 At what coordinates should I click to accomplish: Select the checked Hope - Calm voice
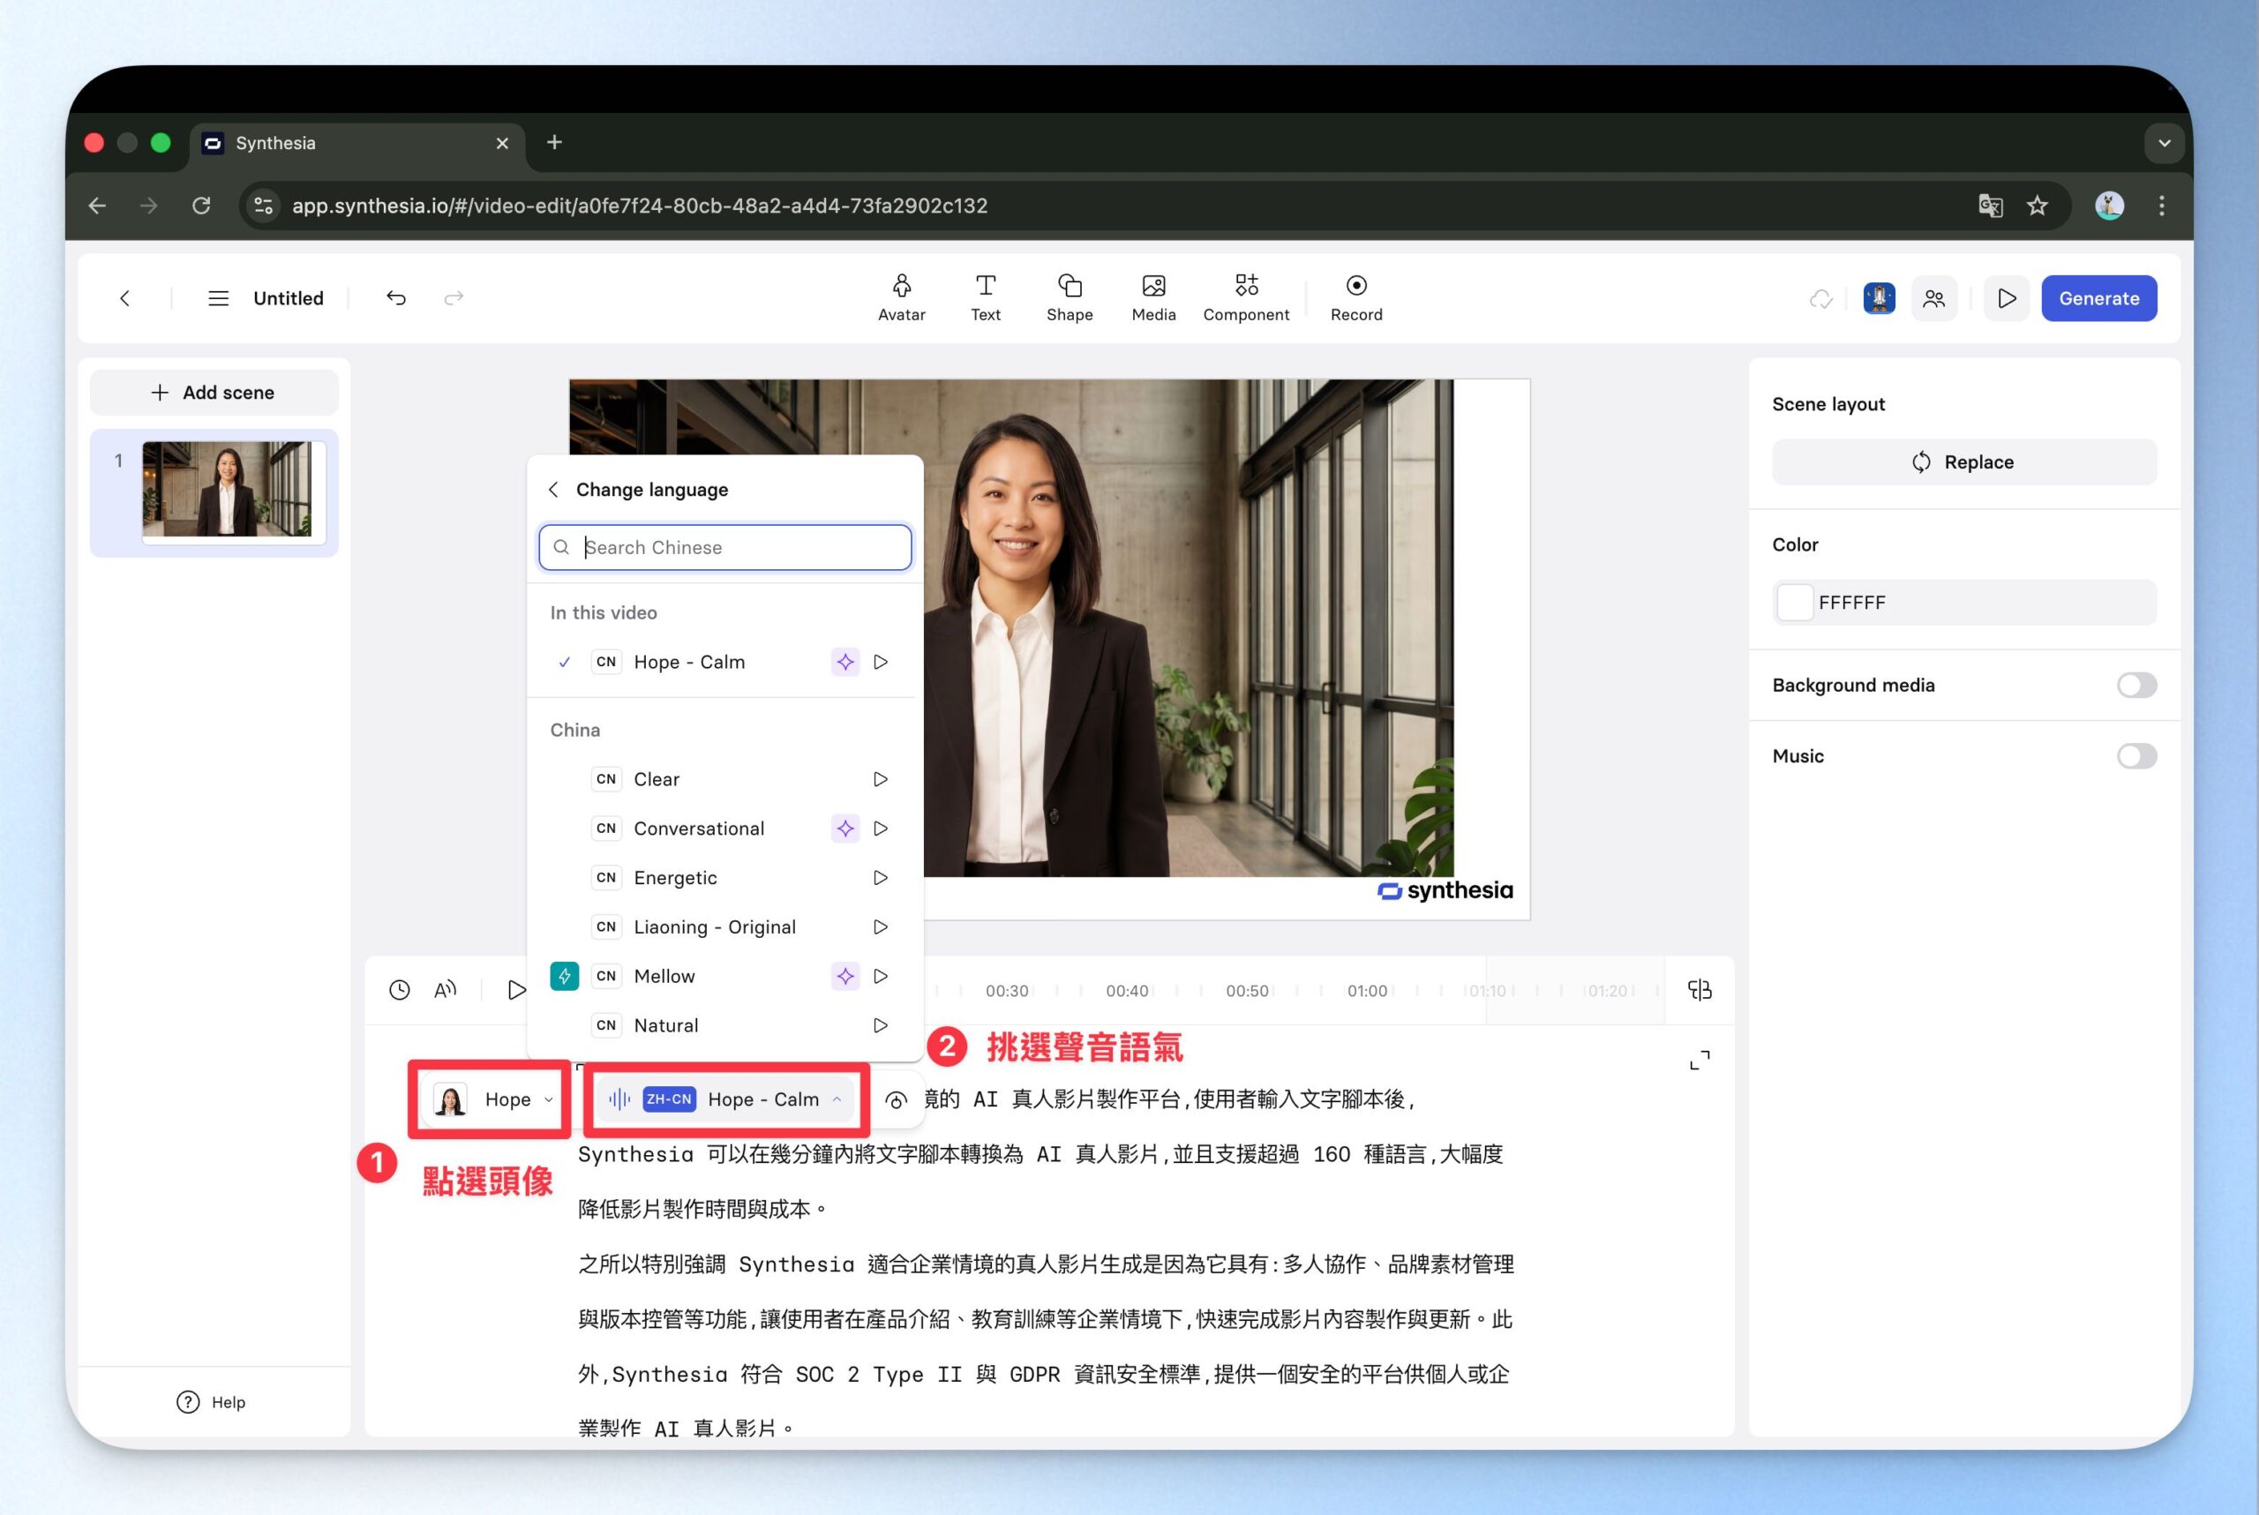(689, 662)
